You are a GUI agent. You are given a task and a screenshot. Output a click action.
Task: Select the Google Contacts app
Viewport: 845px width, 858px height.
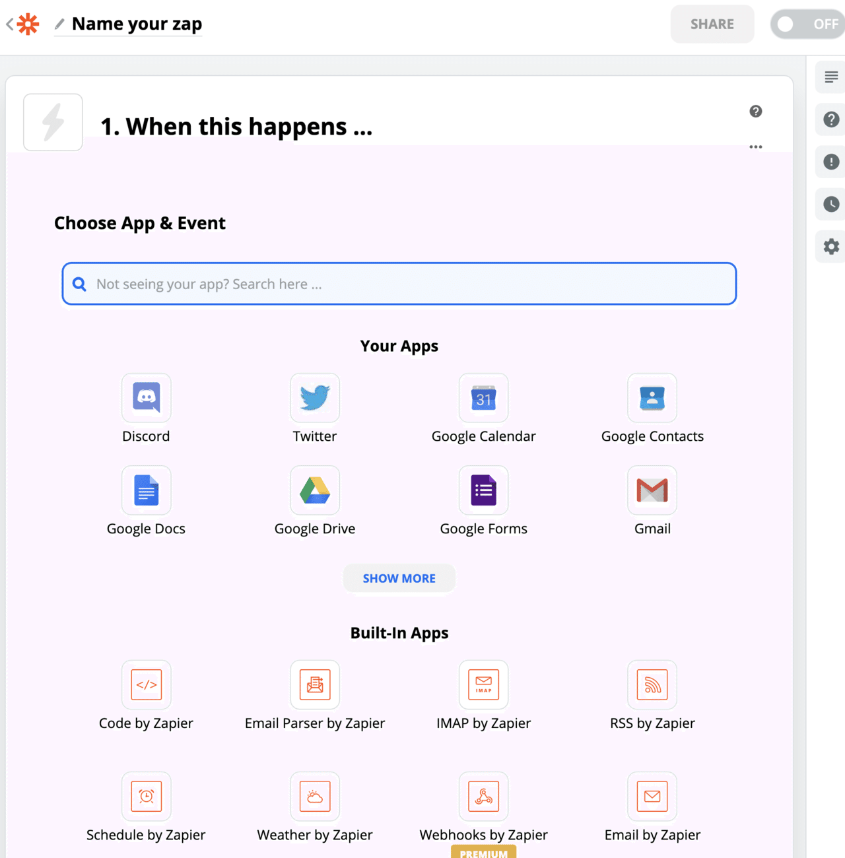point(652,409)
